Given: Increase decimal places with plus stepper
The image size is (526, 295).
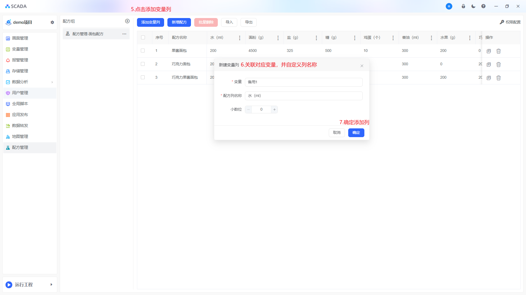Looking at the screenshot, I should 274,110.
